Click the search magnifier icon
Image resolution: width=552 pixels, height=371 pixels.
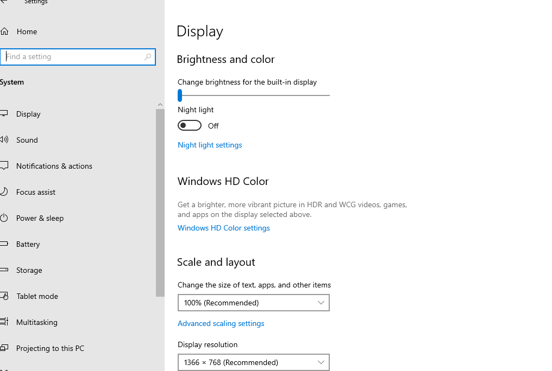coord(148,57)
